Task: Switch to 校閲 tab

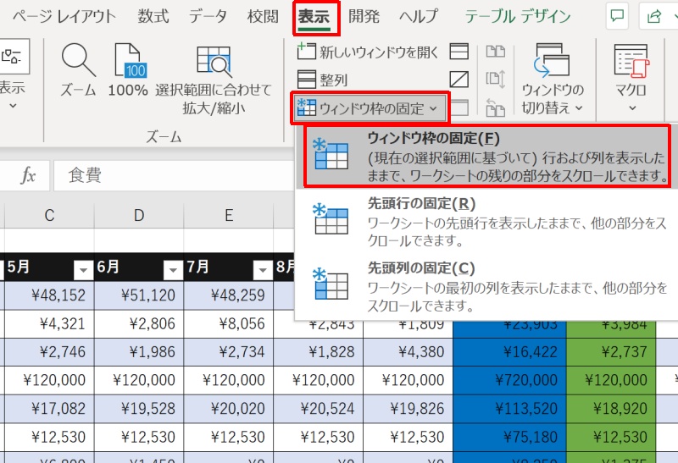Action: 263,16
